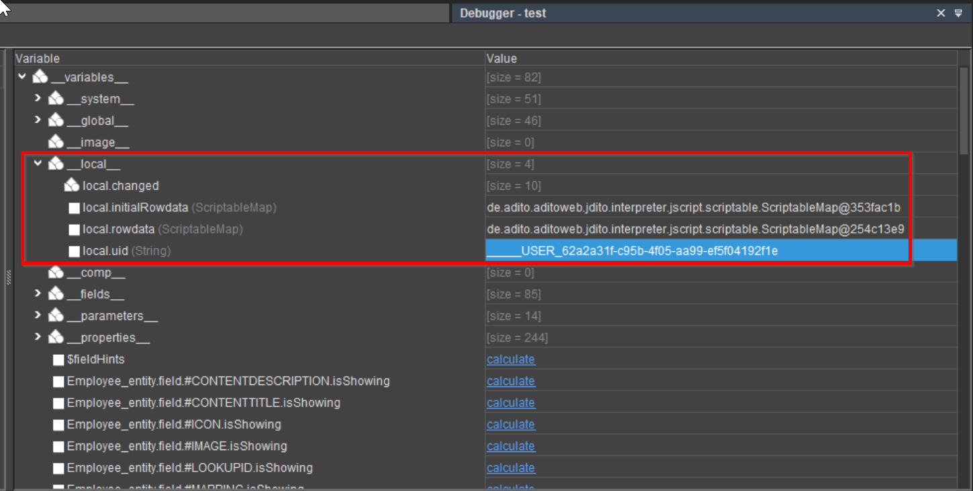The image size is (973, 491).
Task: Check the box beside Employee_entity.field.#ICON.isShowing
Action: click(x=58, y=424)
